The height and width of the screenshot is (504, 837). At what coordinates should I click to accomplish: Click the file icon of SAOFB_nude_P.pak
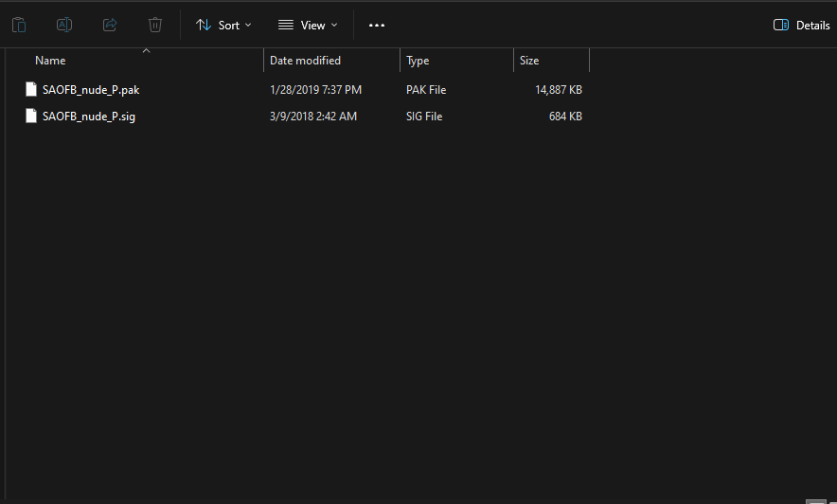pyautogui.click(x=31, y=89)
